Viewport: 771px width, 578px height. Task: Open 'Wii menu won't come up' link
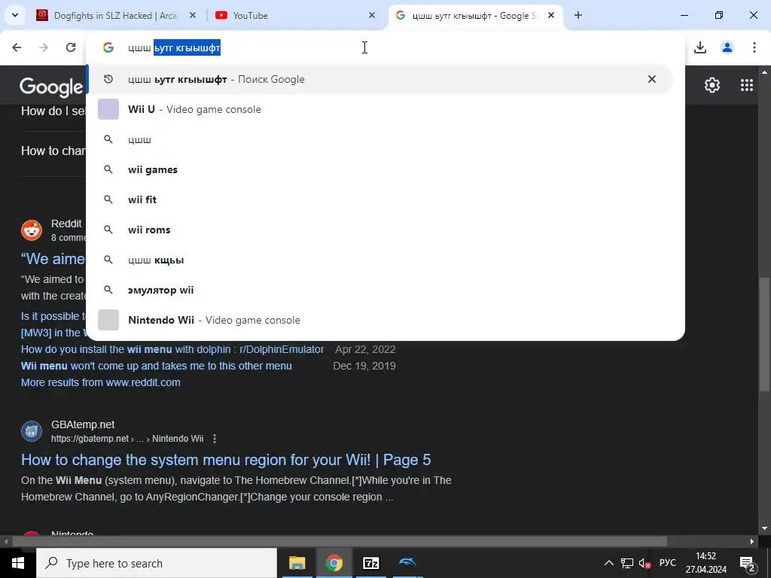(157, 367)
